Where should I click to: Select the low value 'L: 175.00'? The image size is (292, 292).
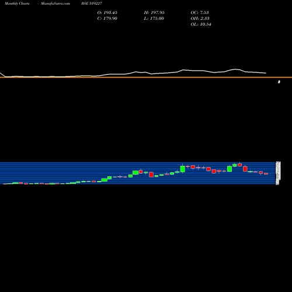coord(154,19)
